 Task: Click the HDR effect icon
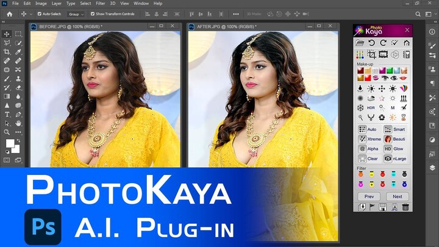click(x=371, y=108)
